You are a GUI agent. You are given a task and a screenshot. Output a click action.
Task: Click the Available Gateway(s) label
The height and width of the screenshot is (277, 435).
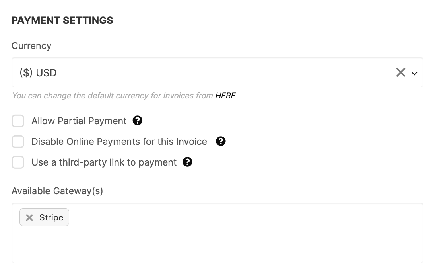(57, 191)
